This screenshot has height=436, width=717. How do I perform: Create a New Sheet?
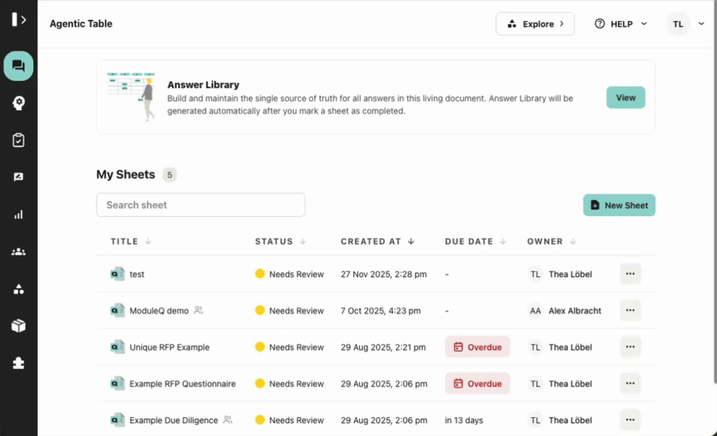point(619,205)
